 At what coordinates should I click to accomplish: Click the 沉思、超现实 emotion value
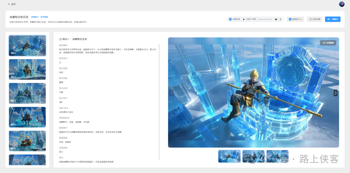tap(65, 142)
